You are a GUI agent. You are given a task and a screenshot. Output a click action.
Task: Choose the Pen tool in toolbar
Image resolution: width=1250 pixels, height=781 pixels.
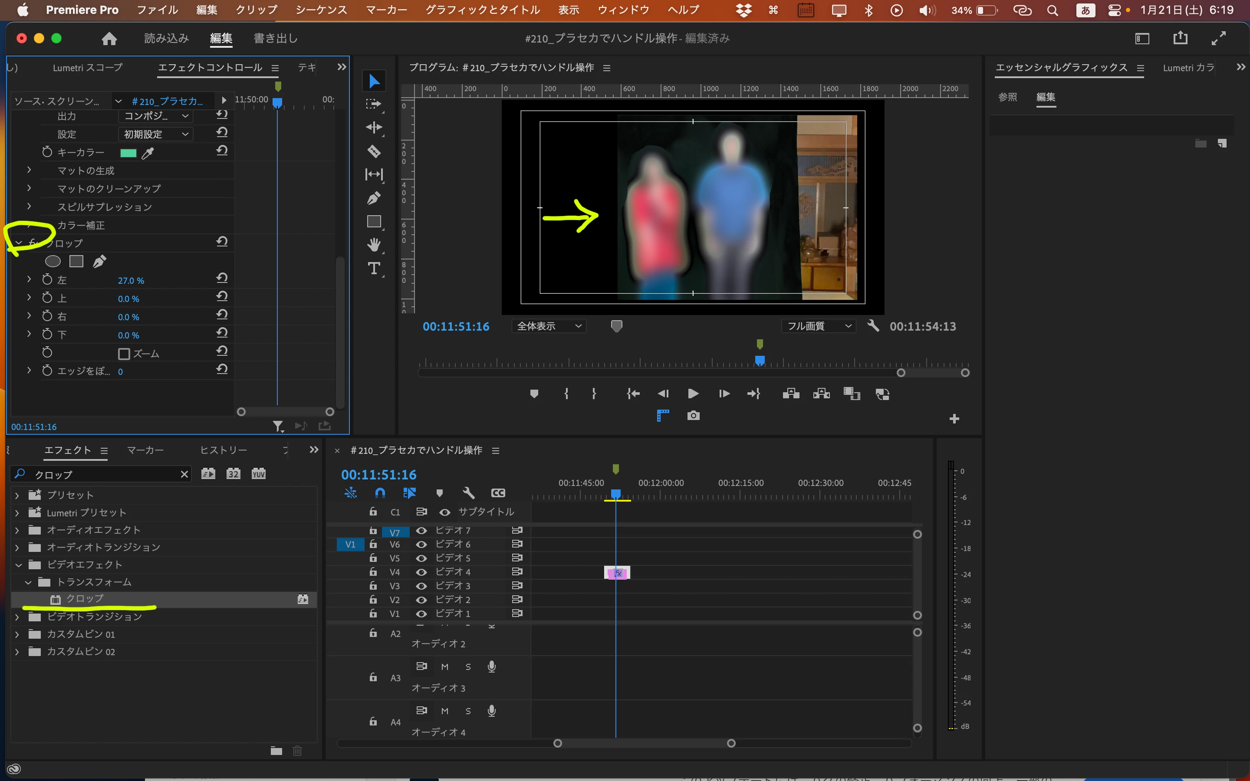[373, 198]
